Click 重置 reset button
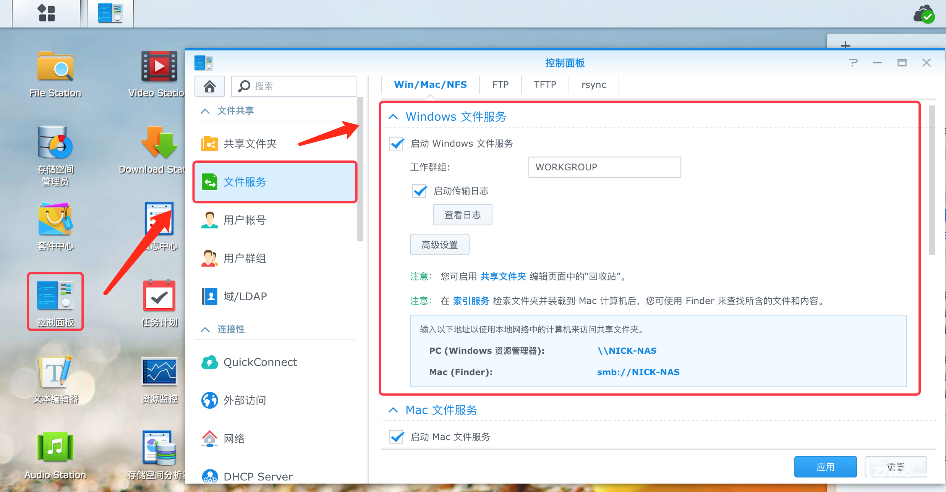946x492 pixels. (x=896, y=467)
